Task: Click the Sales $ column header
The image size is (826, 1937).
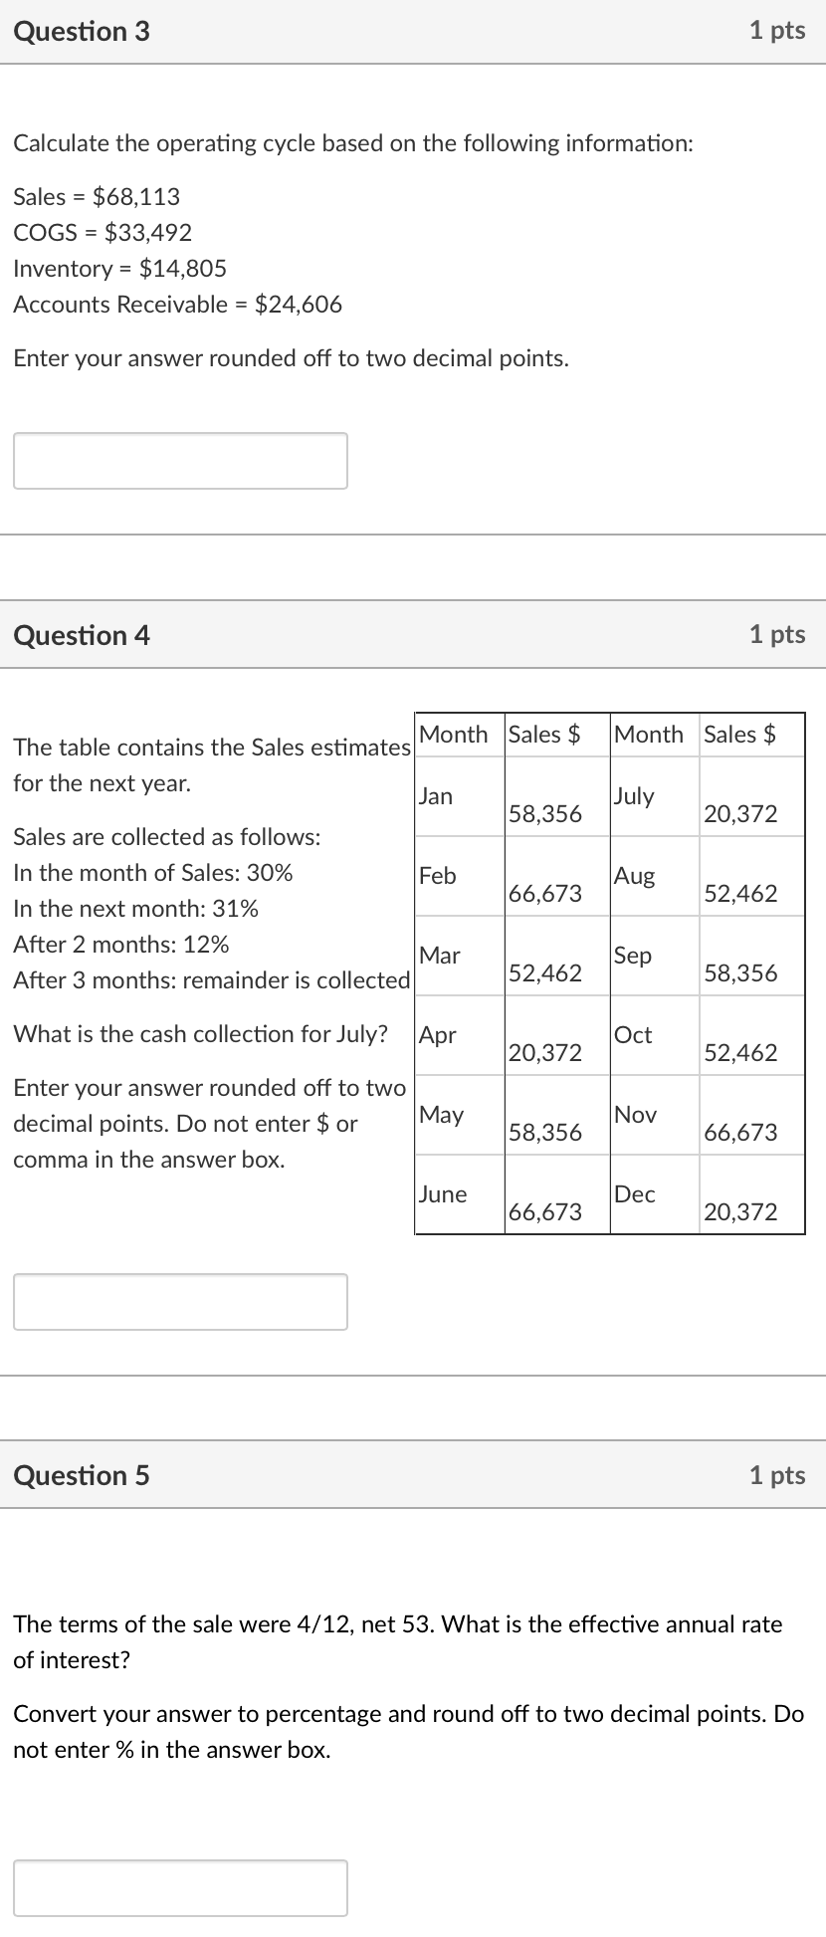Action: click(x=544, y=735)
